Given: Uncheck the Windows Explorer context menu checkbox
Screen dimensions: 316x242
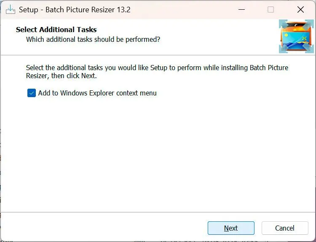Looking at the screenshot, I should [32, 93].
